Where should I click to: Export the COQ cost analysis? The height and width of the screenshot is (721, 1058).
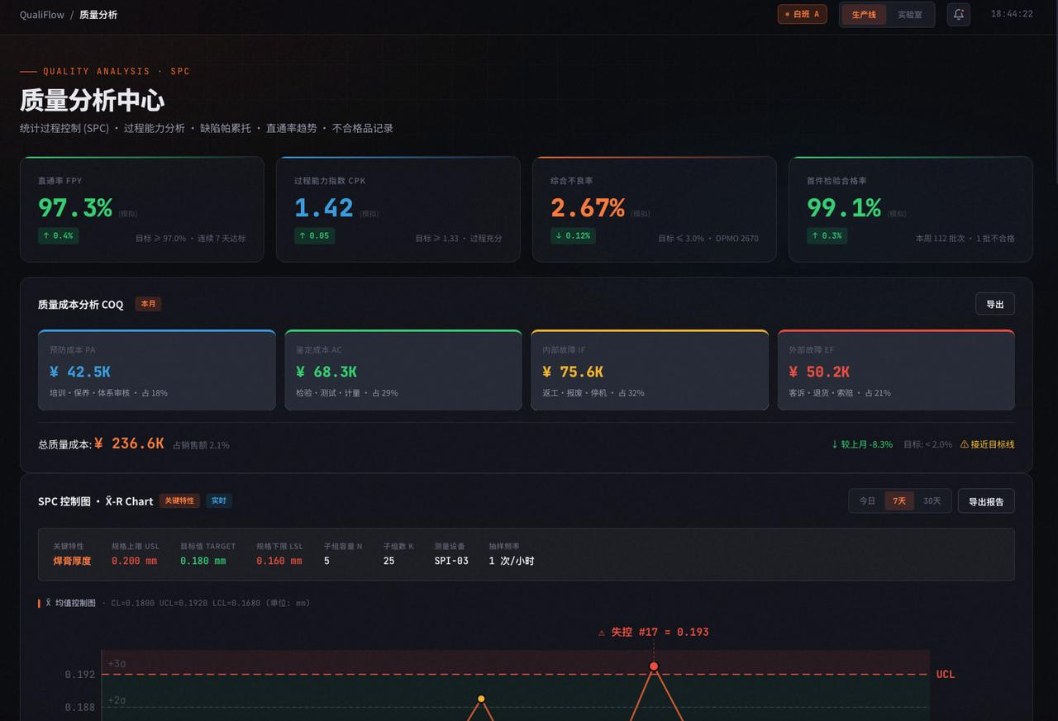click(995, 304)
